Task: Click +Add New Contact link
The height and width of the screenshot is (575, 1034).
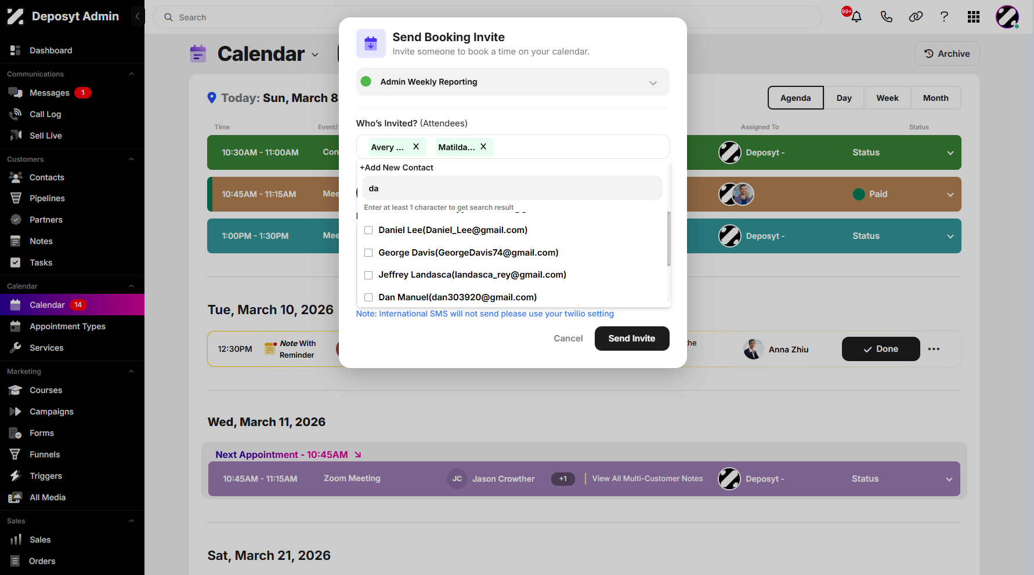Action: pyautogui.click(x=397, y=168)
